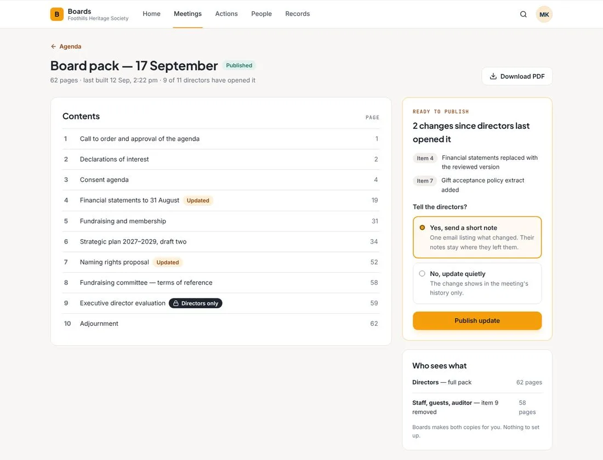
Task: Click the Published status badge
Action: pyautogui.click(x=239, y=65)
